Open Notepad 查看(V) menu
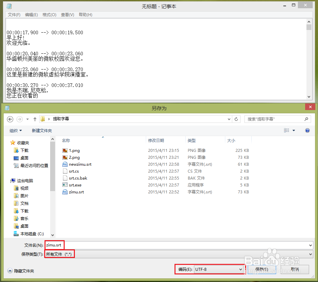Viewport: 318px width, 282px height. pos(68,14)
